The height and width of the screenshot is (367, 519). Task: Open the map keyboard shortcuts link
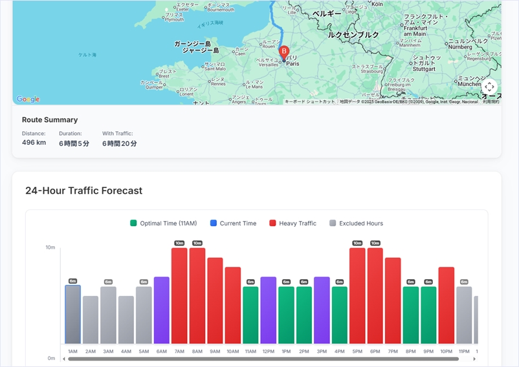(310, 101)
